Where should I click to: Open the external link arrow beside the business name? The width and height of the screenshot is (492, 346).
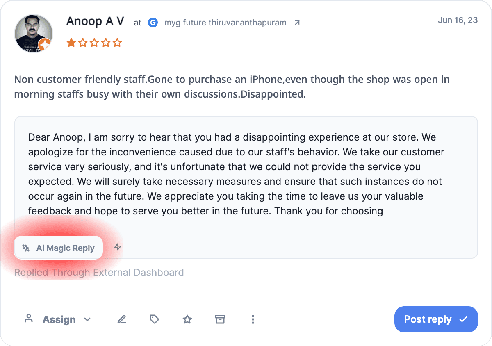296,23
